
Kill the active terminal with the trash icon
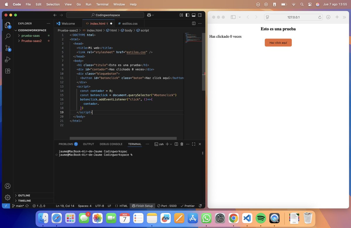(x=182, y=144)
